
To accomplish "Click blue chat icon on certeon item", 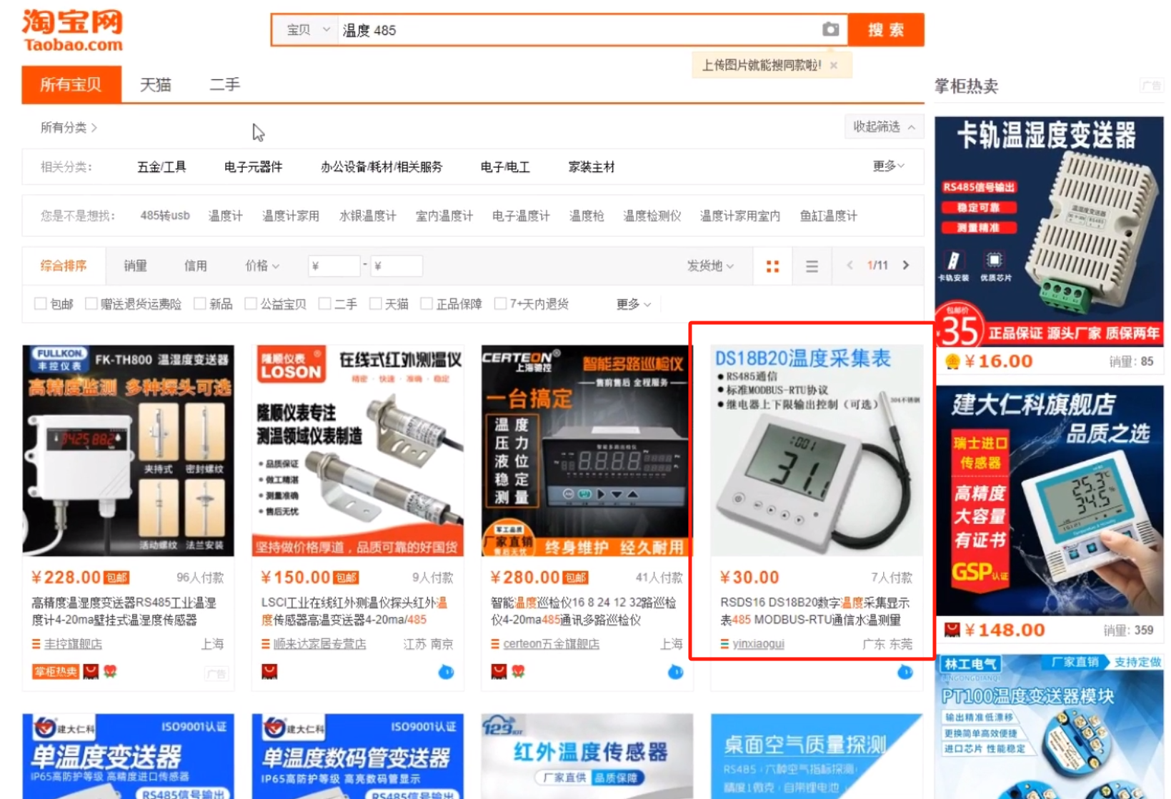I will point(675,672).
